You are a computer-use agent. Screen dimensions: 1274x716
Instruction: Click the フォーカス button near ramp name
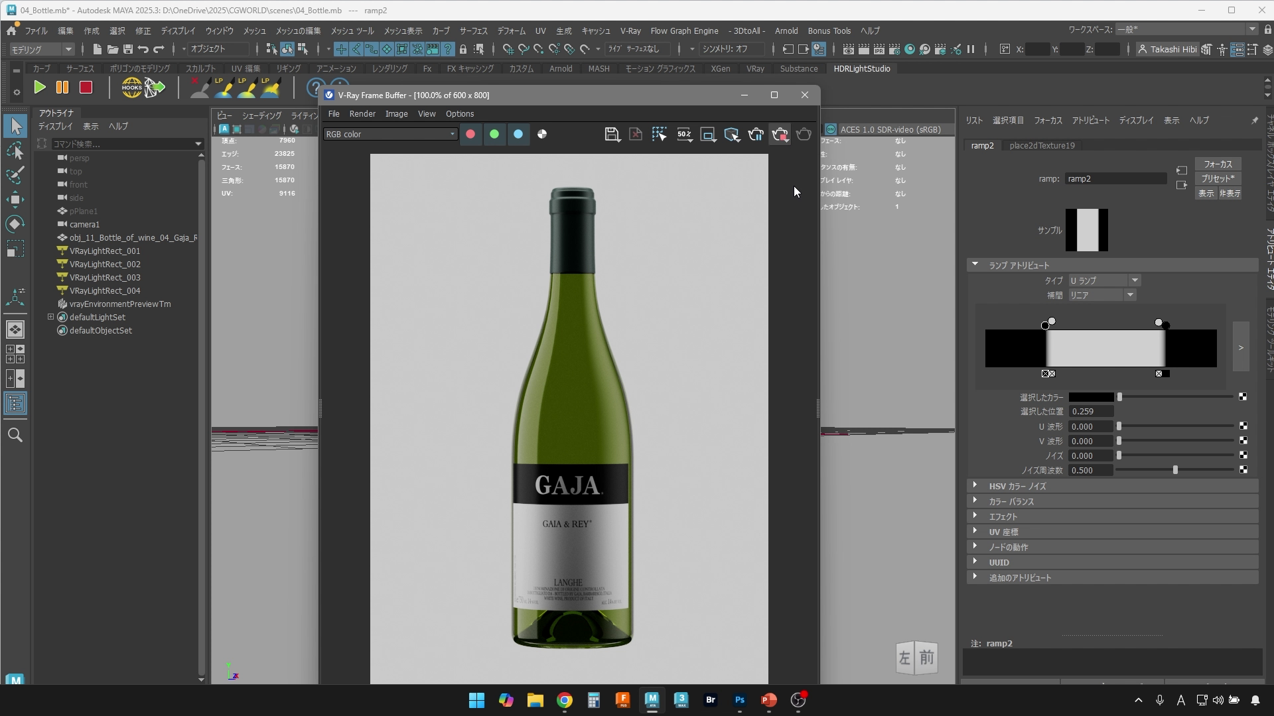coord(1218,164)
